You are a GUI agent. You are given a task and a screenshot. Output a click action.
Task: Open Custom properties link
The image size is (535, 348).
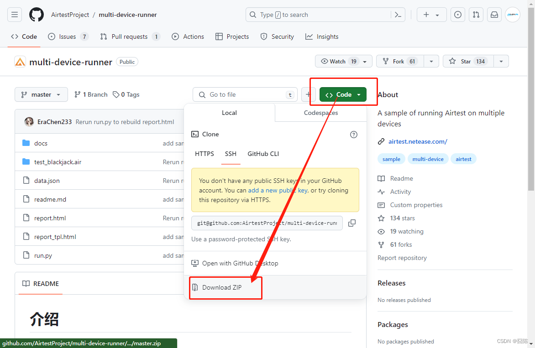click(410, 205)
